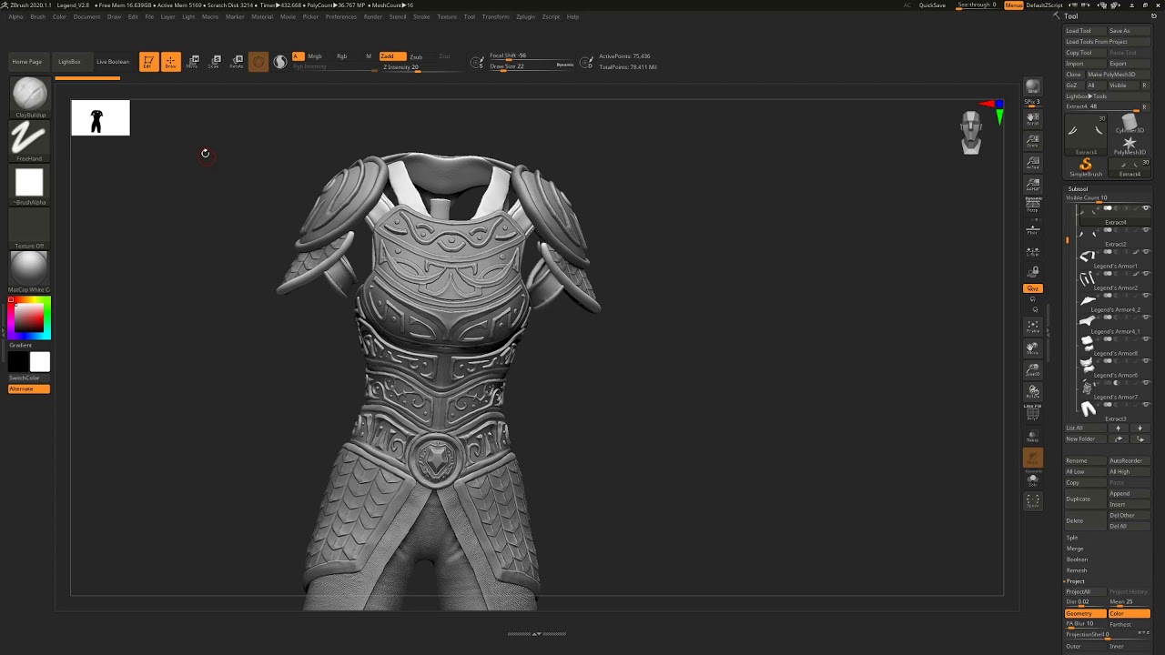1165x655 pixels.
Task: Expand the Split section
Action: [x=1072, y=538]
